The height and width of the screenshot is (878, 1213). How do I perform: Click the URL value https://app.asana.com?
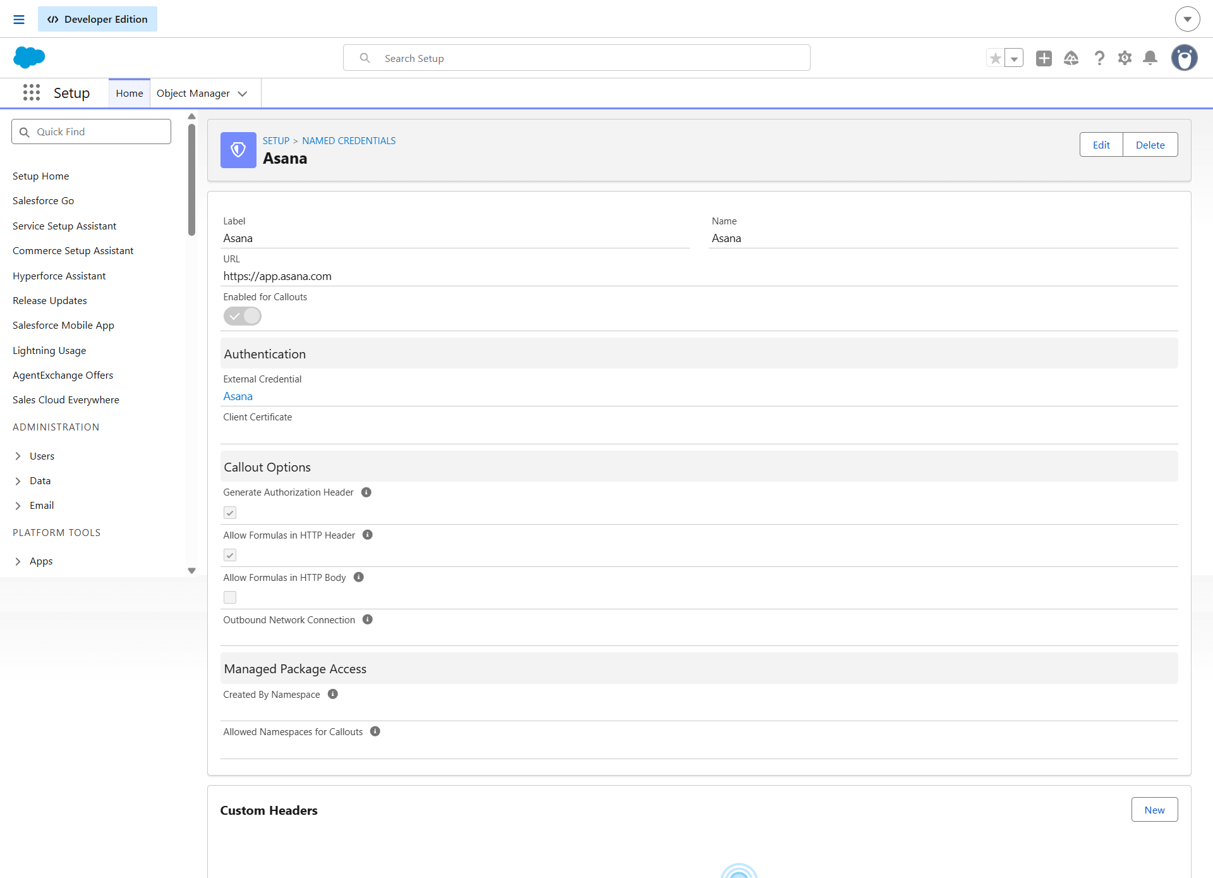(x=277, y=276)
